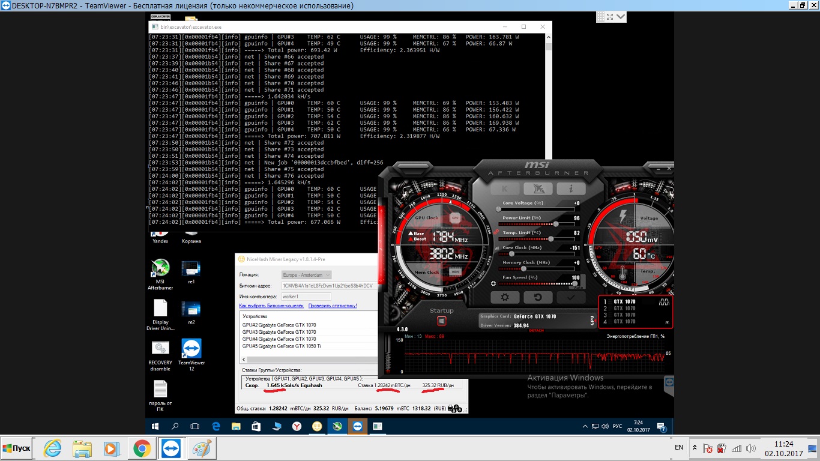Viewport: 820px width, 461px height.
Task: Click 'Как выбрать Биткоин-кошелёк' link
Action: [x=271, y=306]
